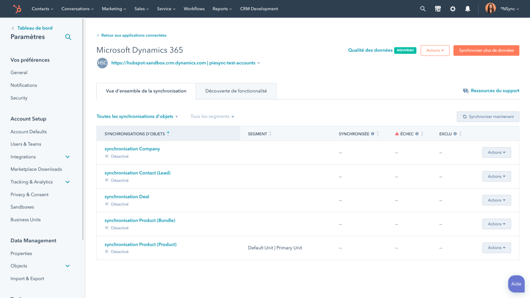Open the Service menu
The height and width of the screenshot is (298, 530).
coord(166,9)
